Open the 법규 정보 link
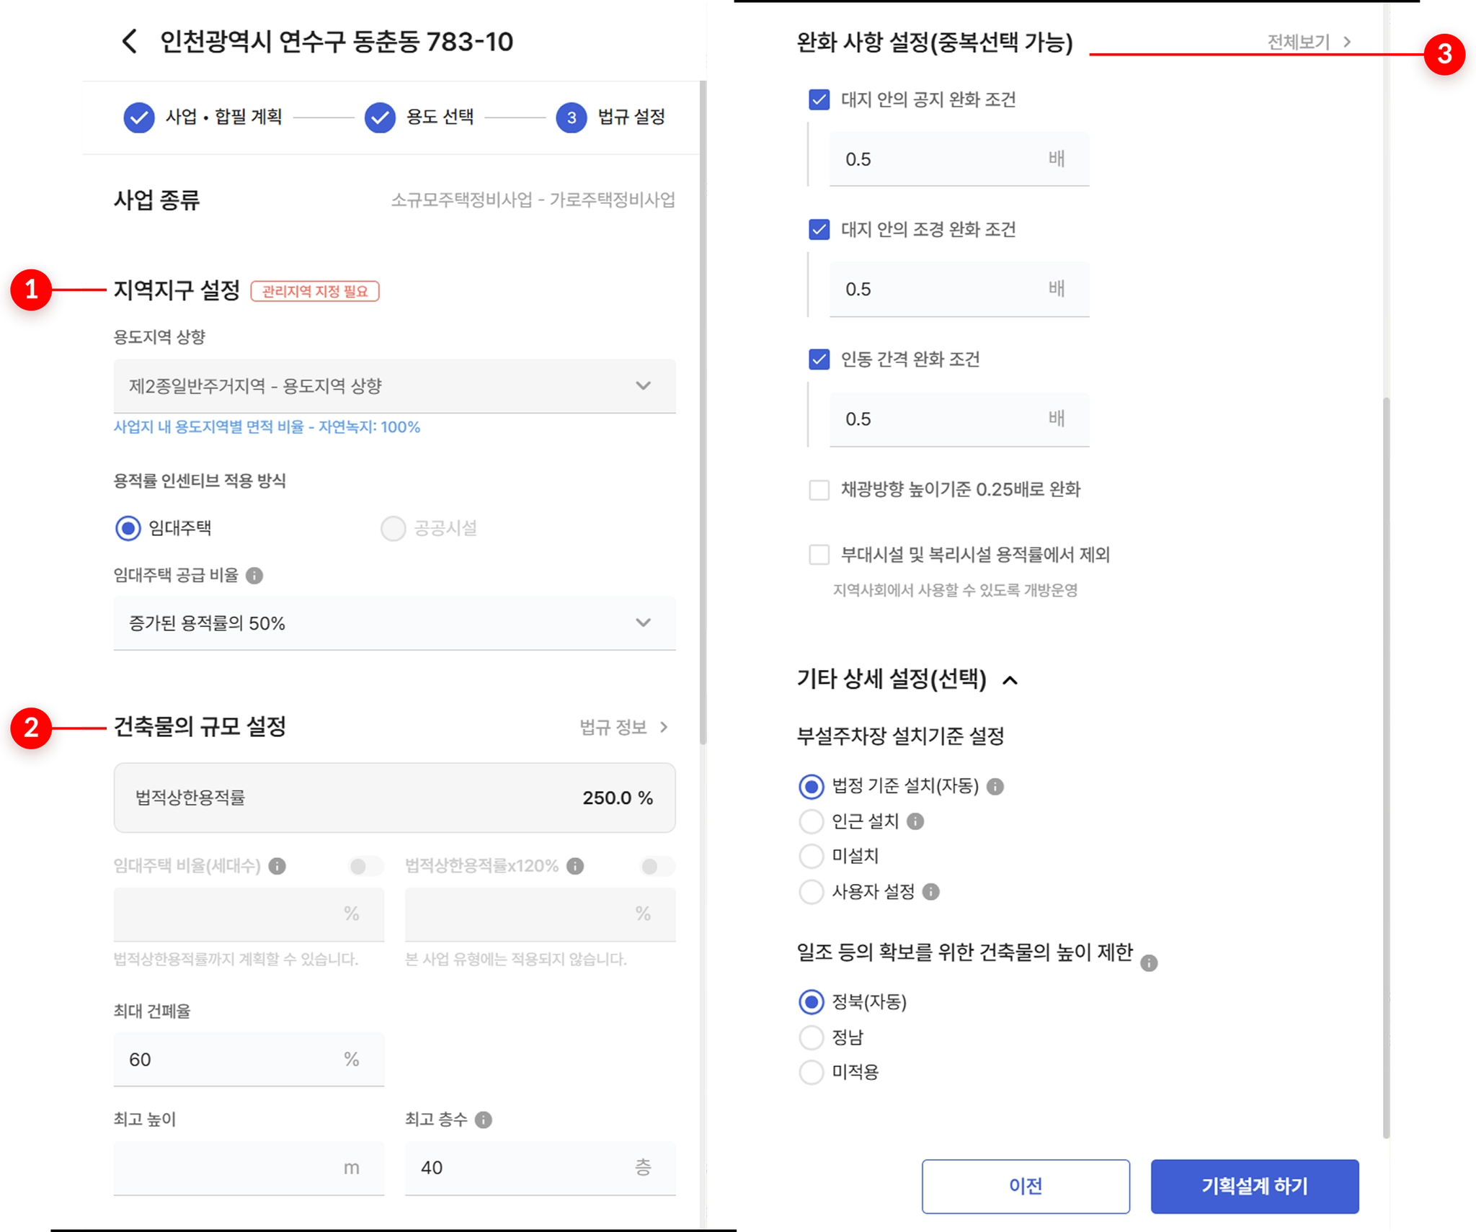The image size is (1476, 1232). pos(625,727)
